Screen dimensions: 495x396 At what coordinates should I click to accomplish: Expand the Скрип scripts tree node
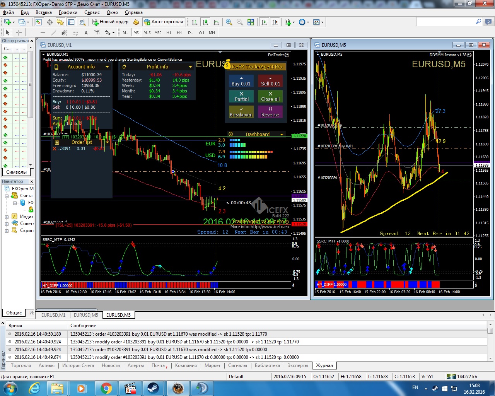7,231
